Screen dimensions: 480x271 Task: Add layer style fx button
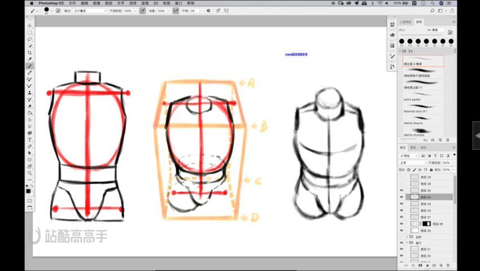[x=413, y=265]
